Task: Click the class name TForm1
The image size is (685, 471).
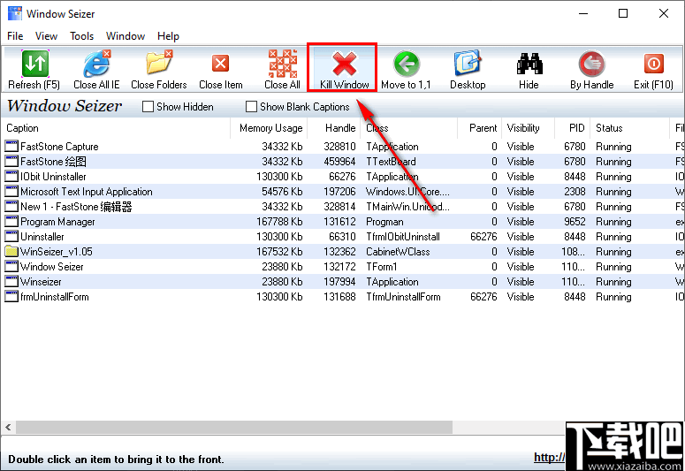Action: [x=381, y=267]
